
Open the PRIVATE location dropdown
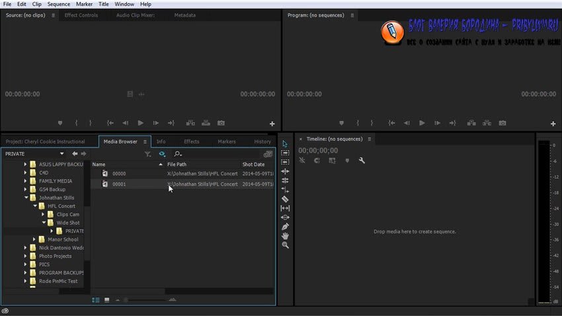click(x=61, y=154)
